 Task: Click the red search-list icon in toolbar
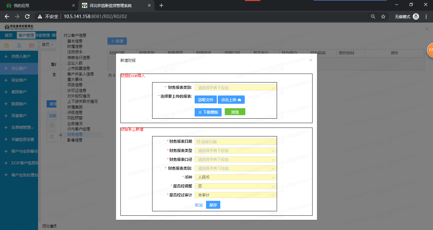32,45
